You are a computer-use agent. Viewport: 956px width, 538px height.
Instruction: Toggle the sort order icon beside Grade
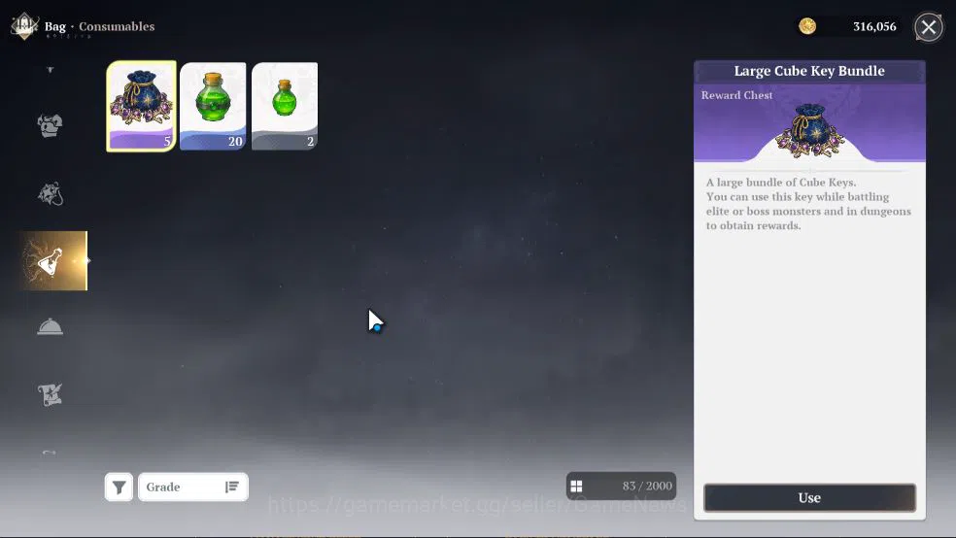click(x=231, y=487)
